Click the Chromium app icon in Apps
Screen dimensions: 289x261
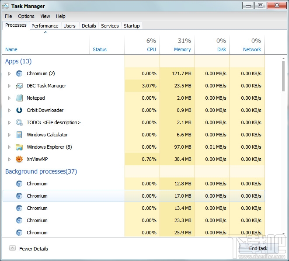pyautogui.click(x=19, y=73)
